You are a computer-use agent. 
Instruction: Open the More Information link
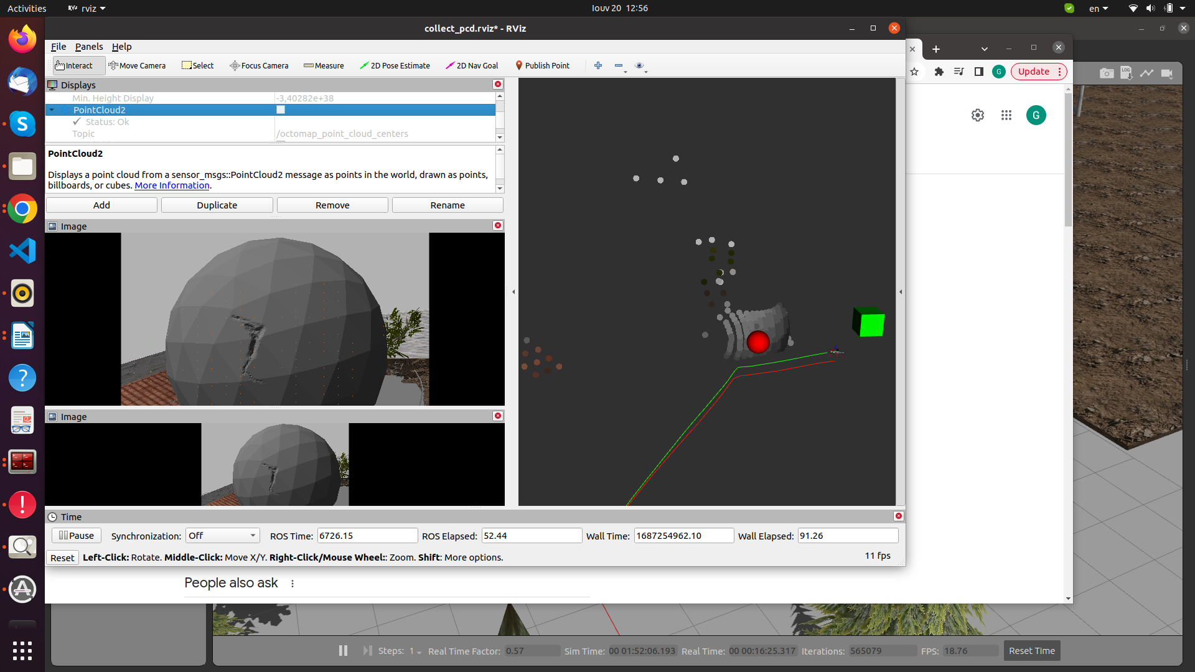pyautogui.click(x=172, y=185)
